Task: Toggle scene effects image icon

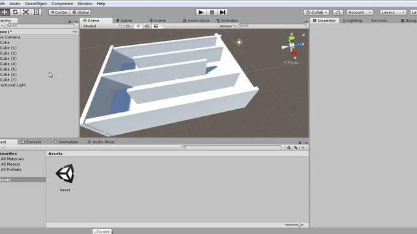Action: (x=156, y=26)
